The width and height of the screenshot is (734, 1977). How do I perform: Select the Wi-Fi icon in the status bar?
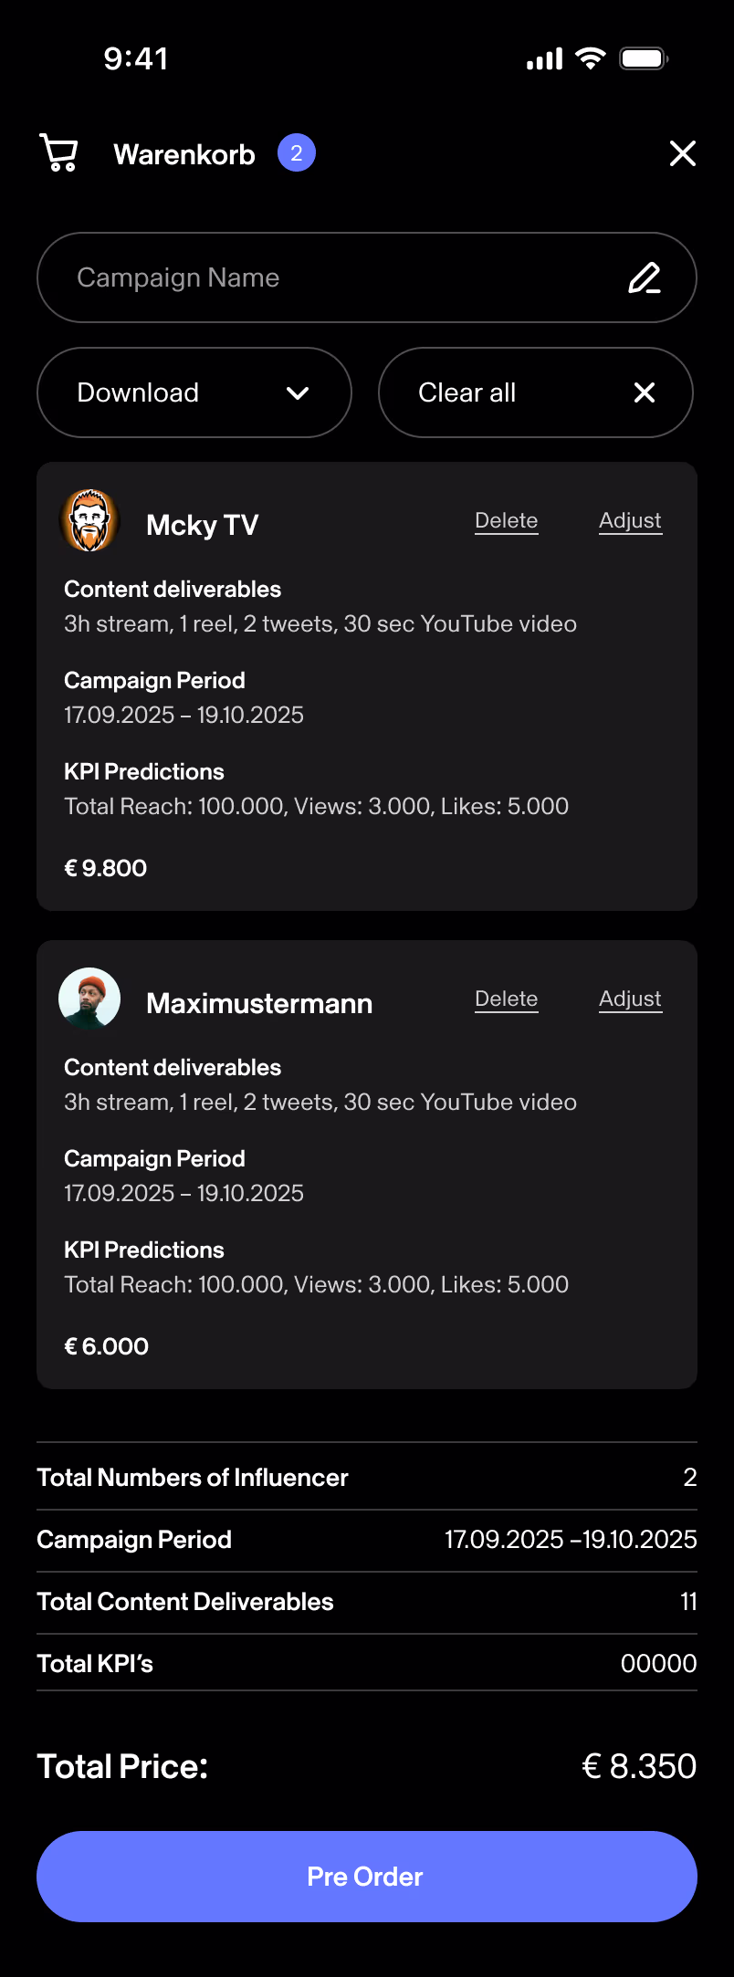[589, 58]
